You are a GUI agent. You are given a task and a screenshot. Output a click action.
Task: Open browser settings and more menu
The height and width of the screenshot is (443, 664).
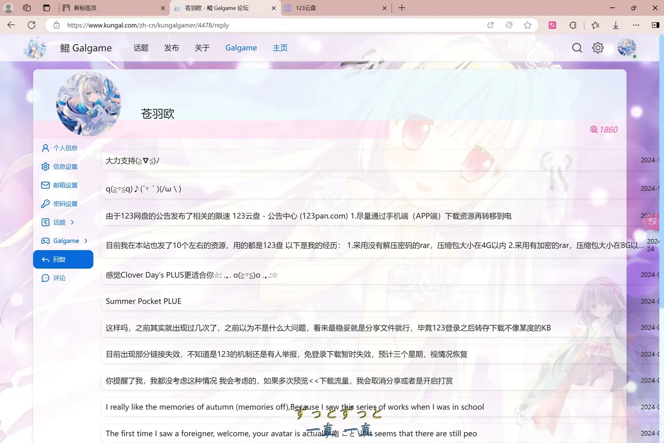click(x=636, y=25)
